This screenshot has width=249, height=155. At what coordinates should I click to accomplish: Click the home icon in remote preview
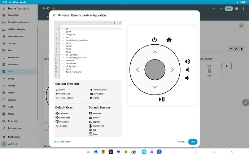coord(169,40)
